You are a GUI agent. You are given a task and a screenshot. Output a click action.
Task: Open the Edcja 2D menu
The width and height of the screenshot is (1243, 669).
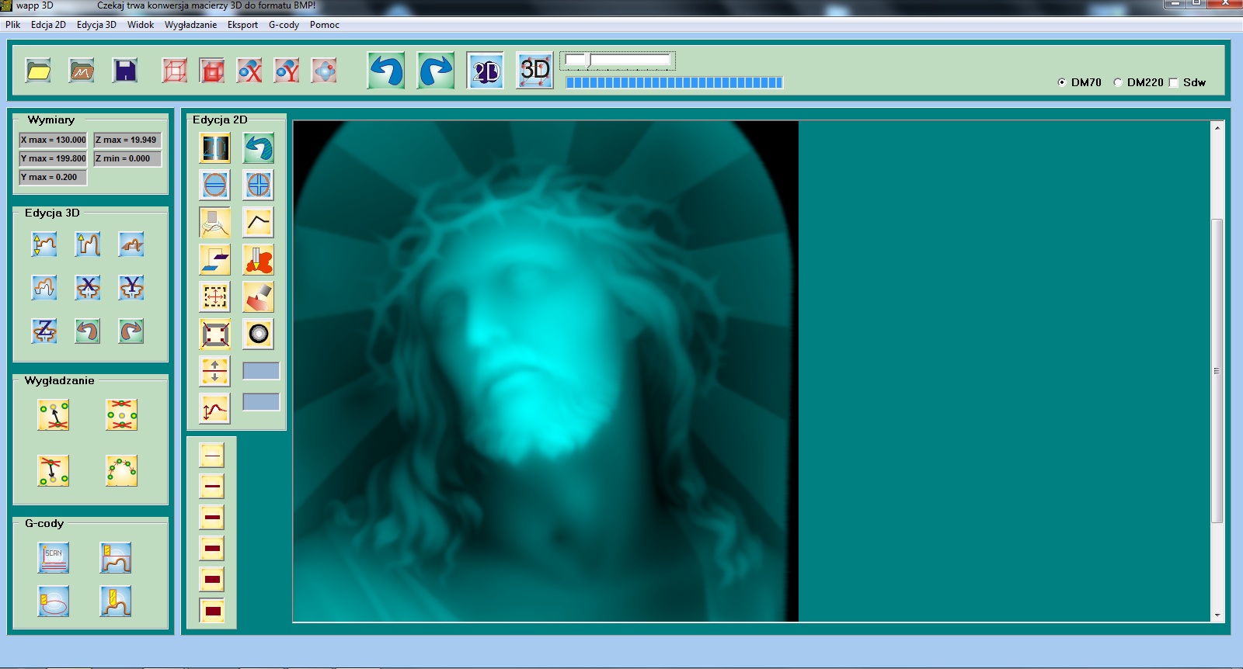coord(48,25)
